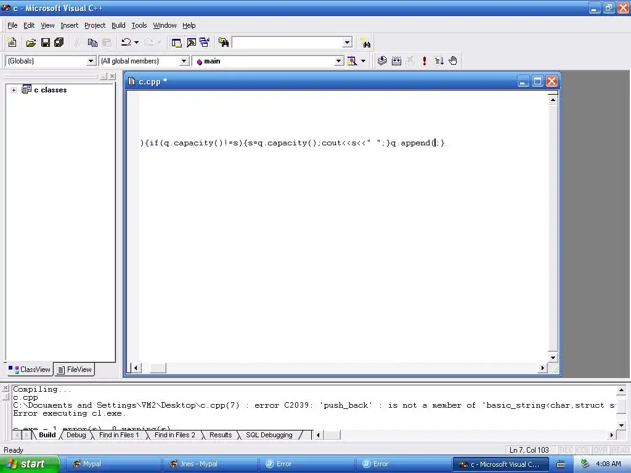Open the (Globals) class dropdown
The height and width of the screenshot is (473, 631).
91,61
